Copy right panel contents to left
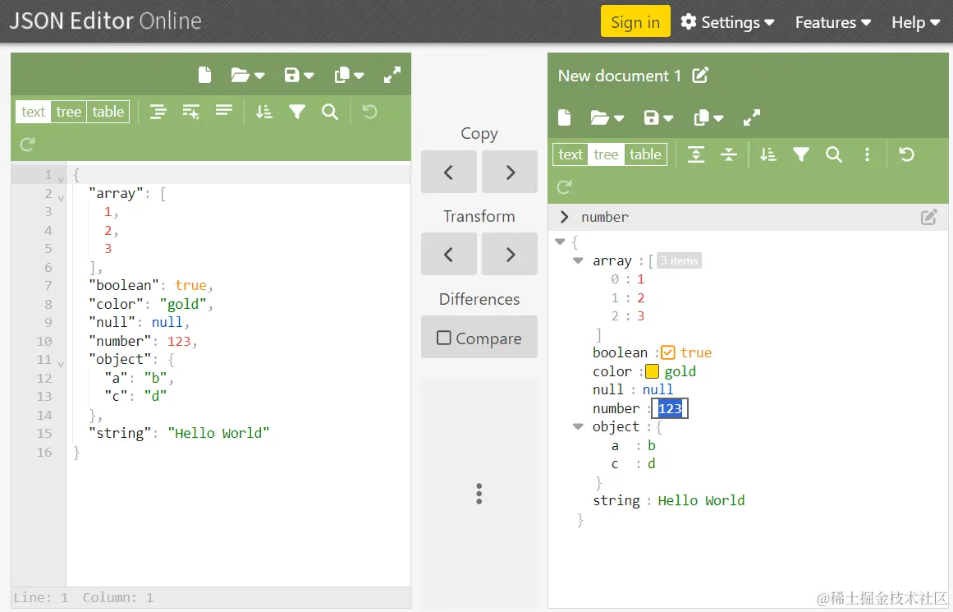 (x=448, y=173)
